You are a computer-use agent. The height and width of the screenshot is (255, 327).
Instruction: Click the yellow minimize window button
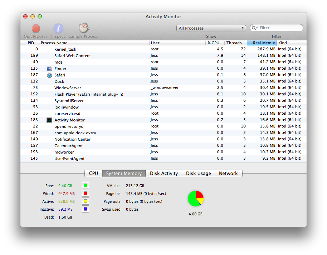[33, 16]
